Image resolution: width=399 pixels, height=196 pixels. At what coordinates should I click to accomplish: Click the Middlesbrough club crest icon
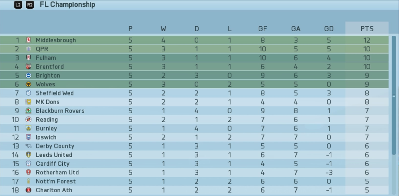pos(28,40)
